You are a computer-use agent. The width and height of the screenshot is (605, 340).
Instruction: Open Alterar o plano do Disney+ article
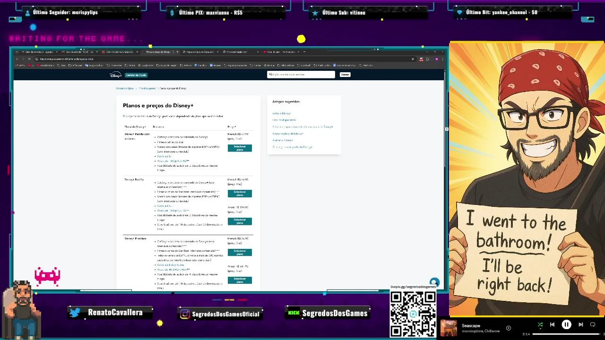pyautogui.click(x=288, y=134)
